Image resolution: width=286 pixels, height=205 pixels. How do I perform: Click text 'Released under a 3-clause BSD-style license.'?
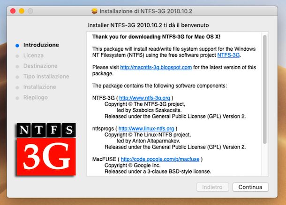point(158,172)
